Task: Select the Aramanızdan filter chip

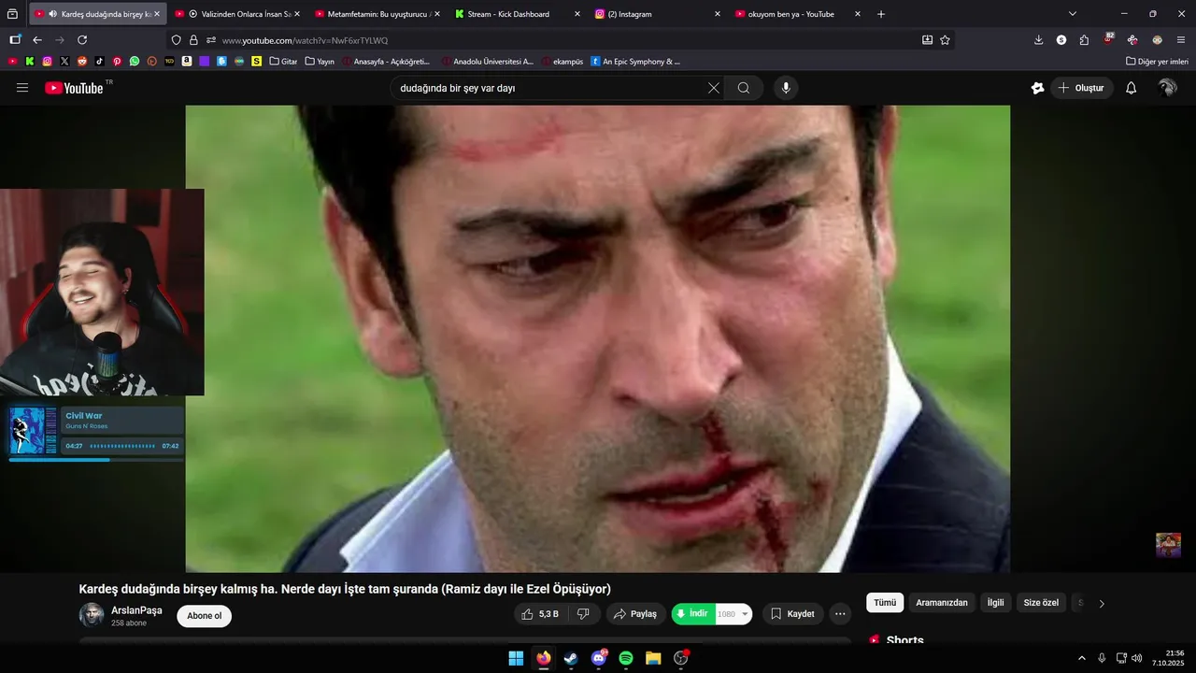Action: coord(942,603)
